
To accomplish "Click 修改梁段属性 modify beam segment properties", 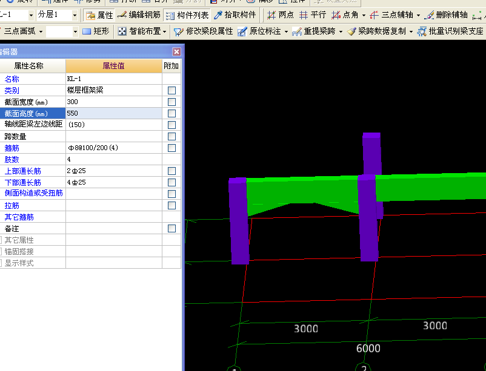I will (x=204, y=31).
